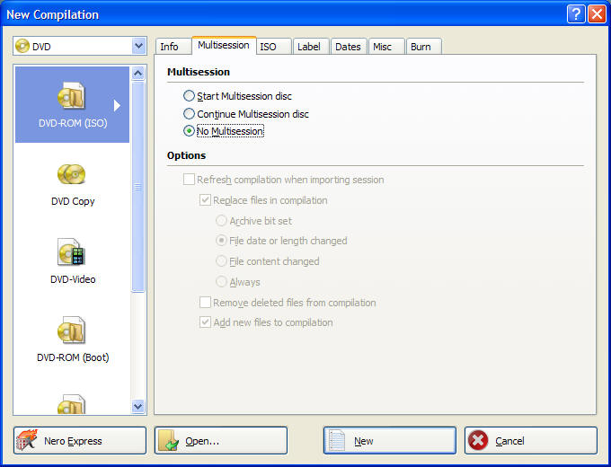This screenshot has width=611, height=467.
Task: Choose the DVD Copy compilation icon
Action: click(71, 173)
